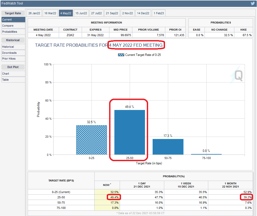This screenshot has width=257, height=216.
Task: Click the 'Target Rate (in bps)' axis label
Action: tap(149, 163)
